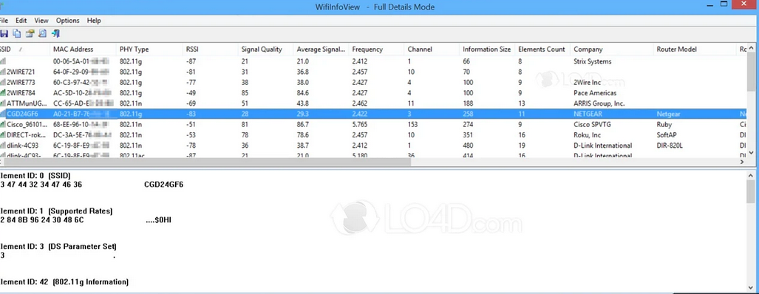Click the decoded CGD24GF6 text in details pane
Screen dimensions: 759x294
163,184
